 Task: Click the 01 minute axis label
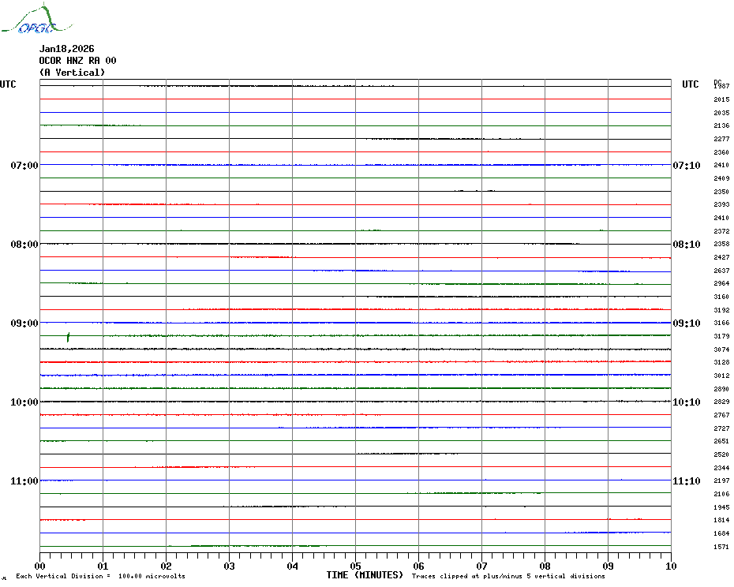point(103,566)
